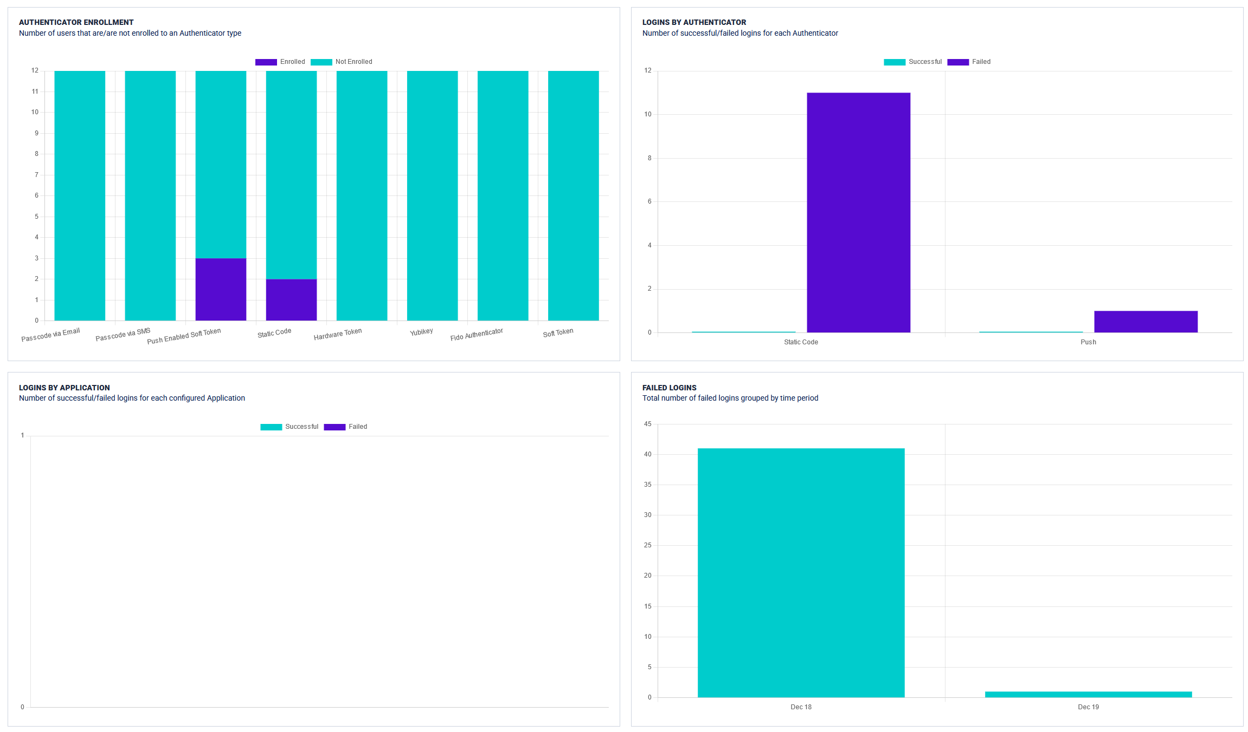The image size is (1248, 732).
Task: Click the Failed Logins panel heading
Action: 670,388
